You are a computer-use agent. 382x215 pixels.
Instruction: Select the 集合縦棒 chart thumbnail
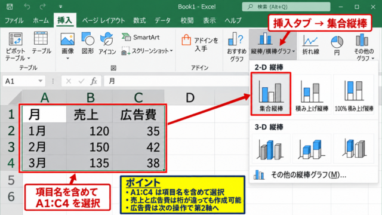(271, 94)
